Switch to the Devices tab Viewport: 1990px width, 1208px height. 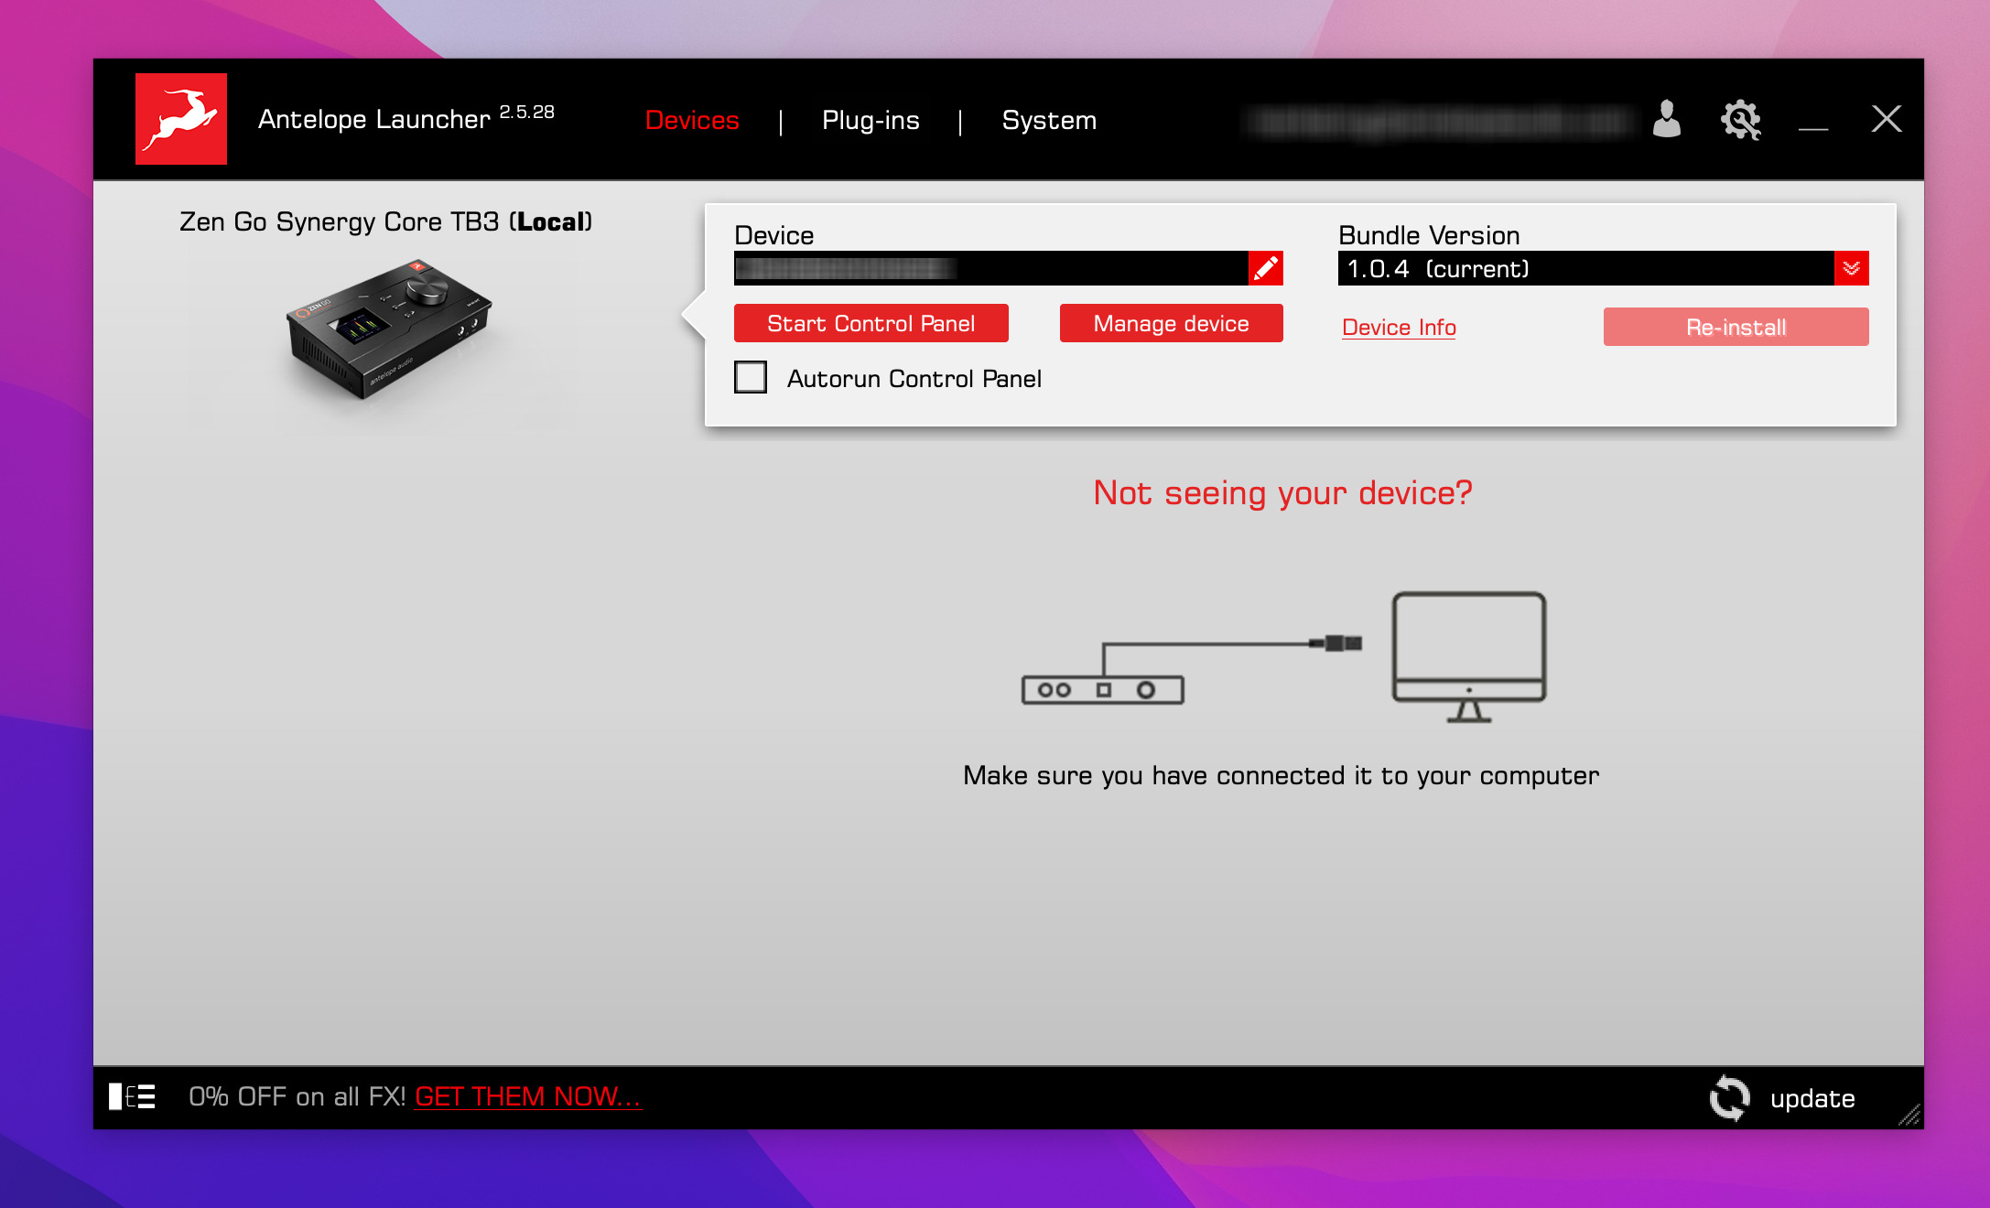692,120
